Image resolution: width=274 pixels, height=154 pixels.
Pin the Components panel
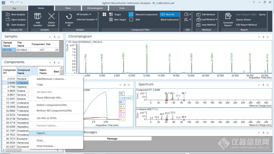(54, 62)
